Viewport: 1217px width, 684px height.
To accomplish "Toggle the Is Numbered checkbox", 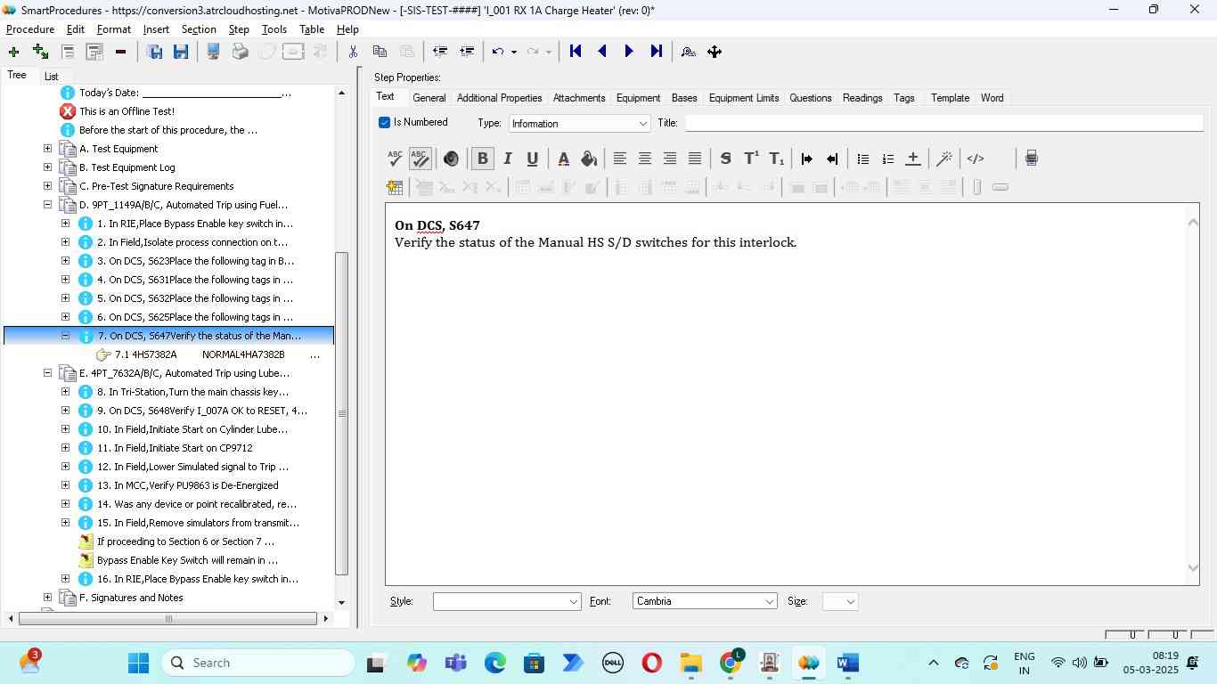I will [x=384, y=122].
